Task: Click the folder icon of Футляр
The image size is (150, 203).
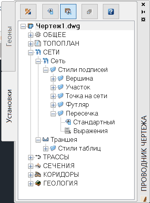Action: tap(61, 104)
